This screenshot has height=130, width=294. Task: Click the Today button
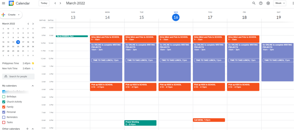(44, 3)
